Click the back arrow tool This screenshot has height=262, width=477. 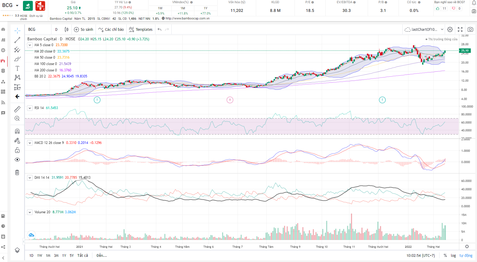pos(17,96)
